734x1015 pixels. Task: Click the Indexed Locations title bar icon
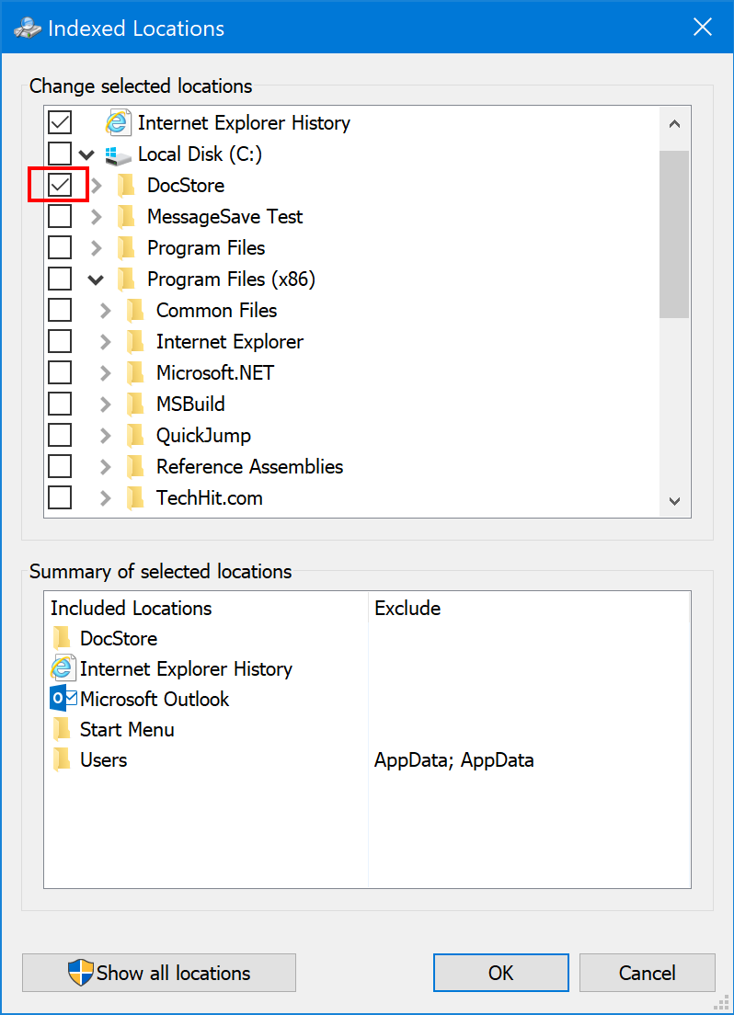(28, 28)
